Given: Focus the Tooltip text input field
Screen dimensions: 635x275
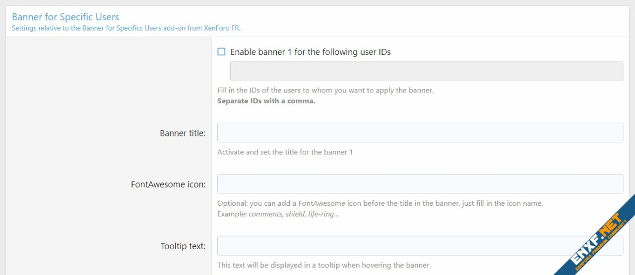Looking at the screenshot, I should (x=420, y=246).
